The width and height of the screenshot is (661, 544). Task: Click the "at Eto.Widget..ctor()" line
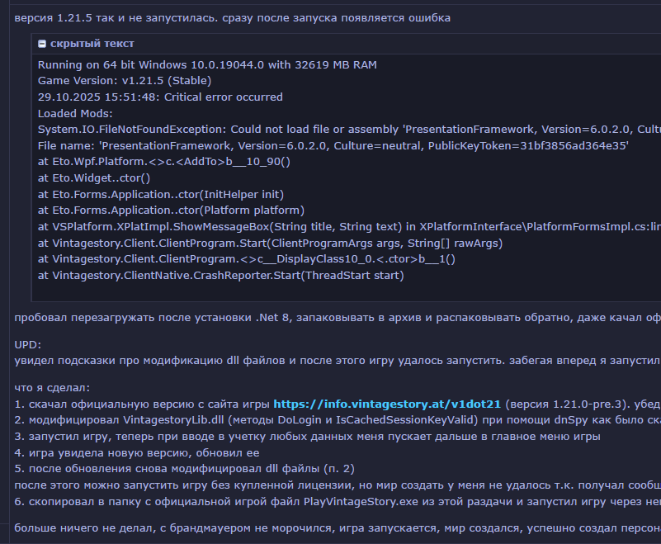[94, 177]
